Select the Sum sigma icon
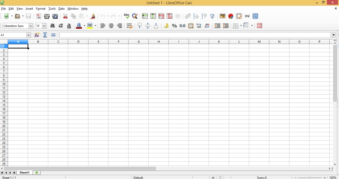This screenshot has height=179, width=339. click(x=45, y=35)
